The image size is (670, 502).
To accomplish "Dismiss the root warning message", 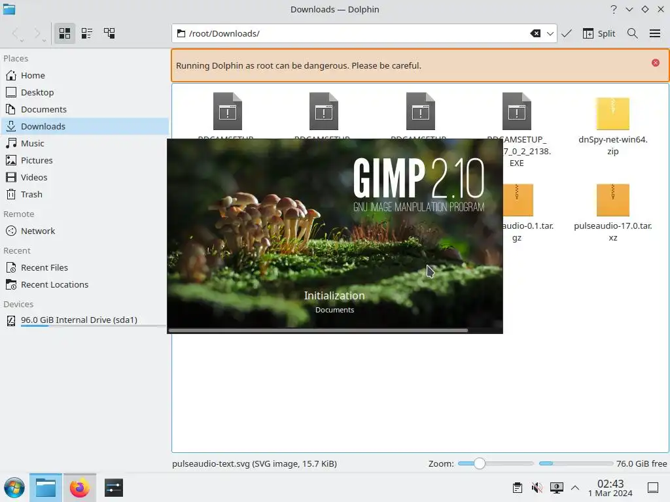I will click(x=656, y=63).
